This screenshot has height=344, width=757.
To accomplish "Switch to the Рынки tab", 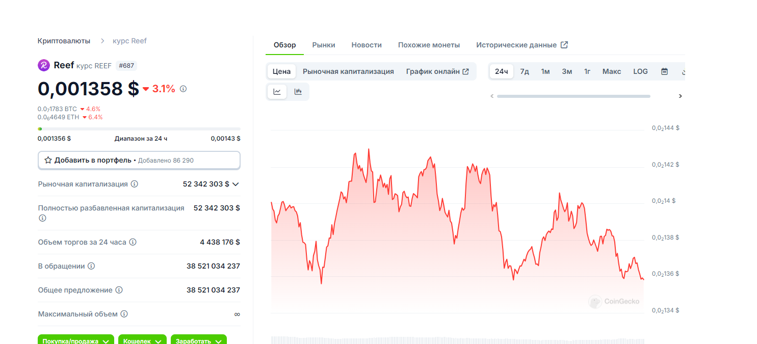I will pos(324,45).
